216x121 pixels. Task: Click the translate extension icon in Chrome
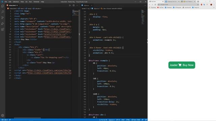204,4
